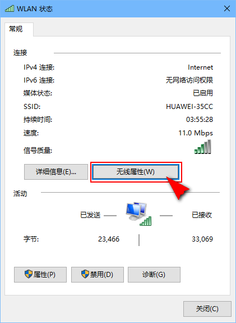Click the shield icon on 禁用(D) button
This screenshot has width=236, height=323.
pos(85,274)
